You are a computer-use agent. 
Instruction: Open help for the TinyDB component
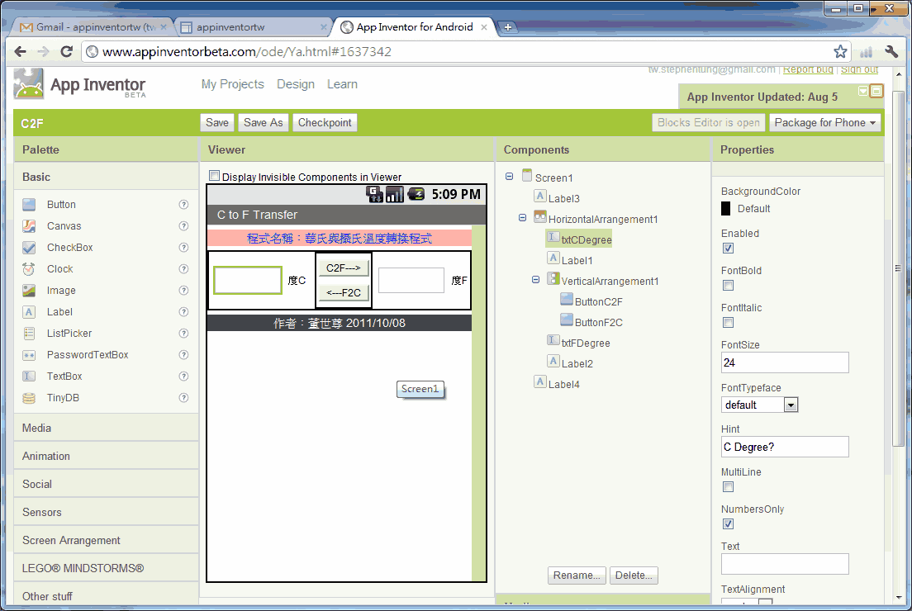tap(183, 398)
